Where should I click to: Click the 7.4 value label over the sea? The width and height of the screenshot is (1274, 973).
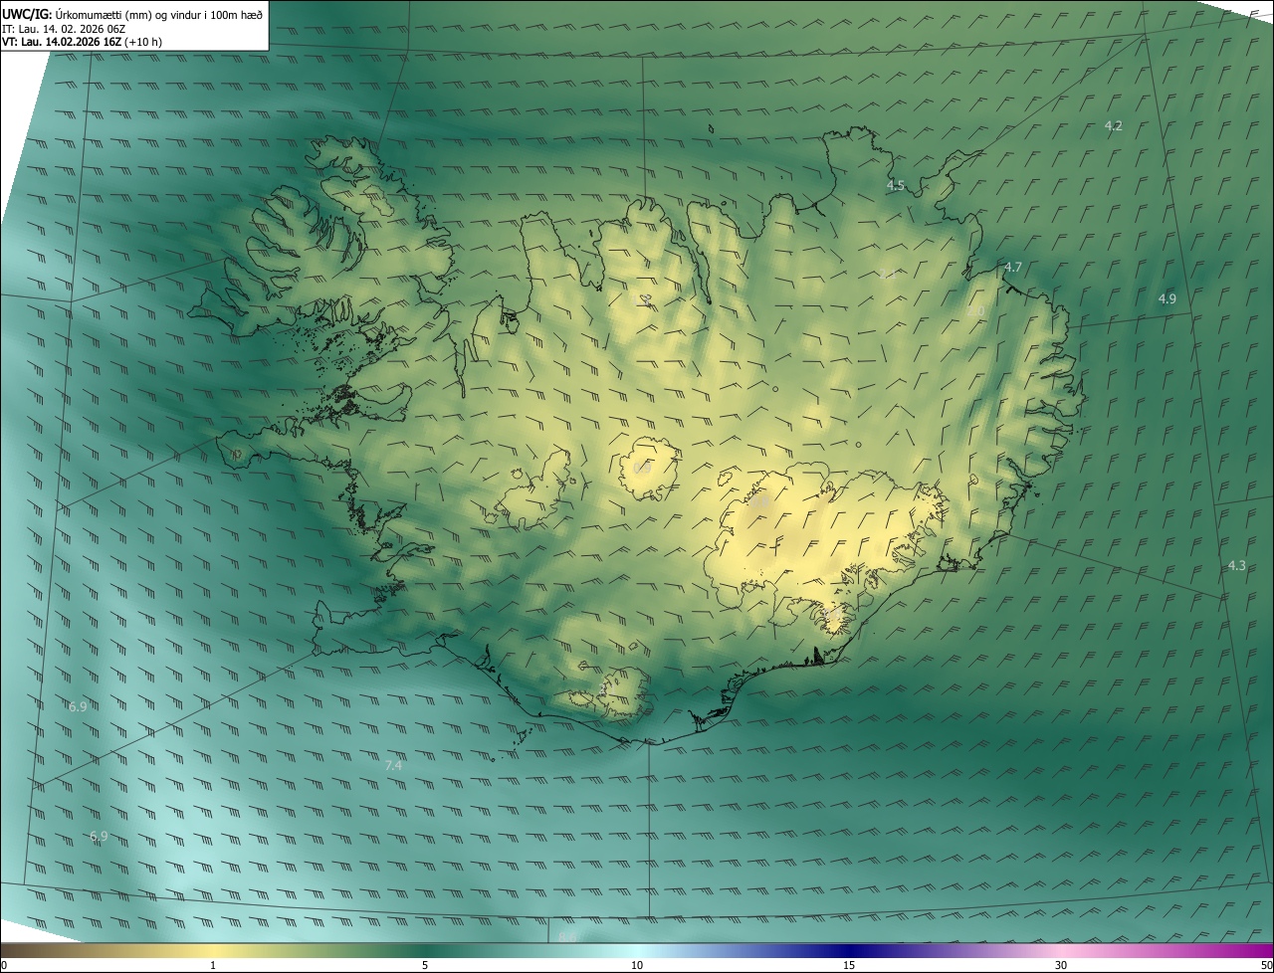393,765
